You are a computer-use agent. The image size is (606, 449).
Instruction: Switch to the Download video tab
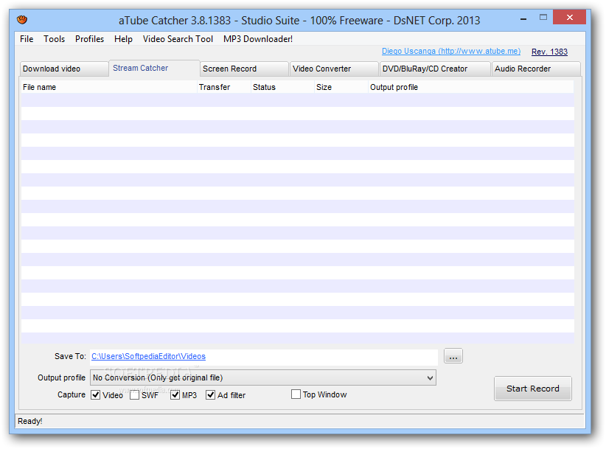(64, 69)
